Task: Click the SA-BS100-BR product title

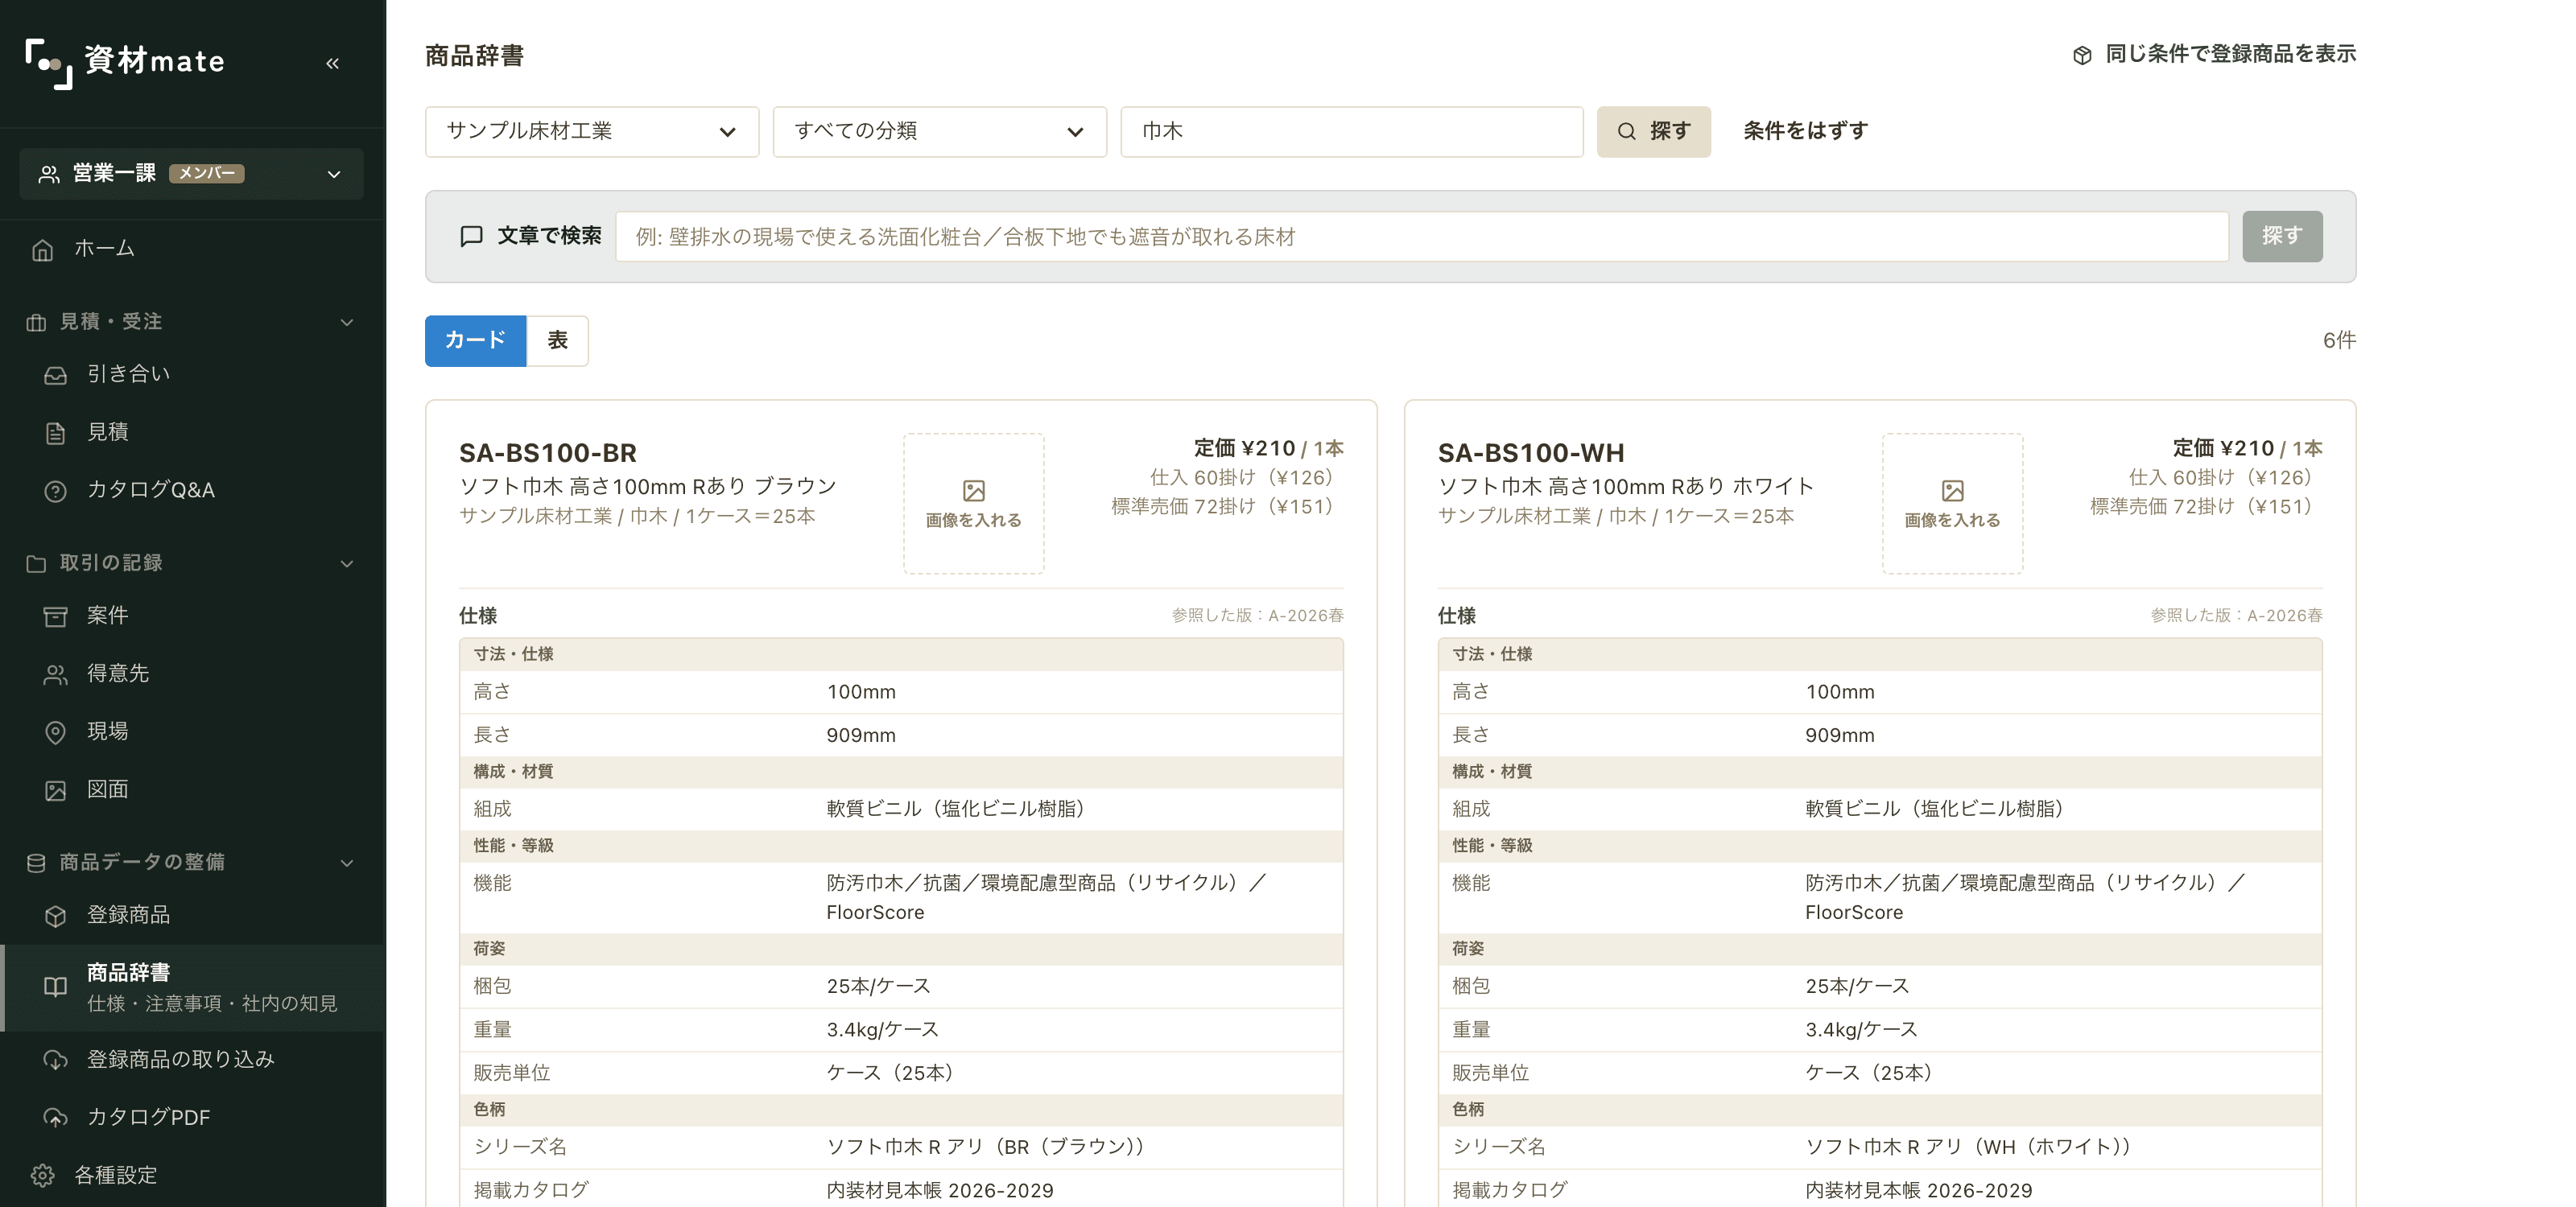Action: click(547, 452)
